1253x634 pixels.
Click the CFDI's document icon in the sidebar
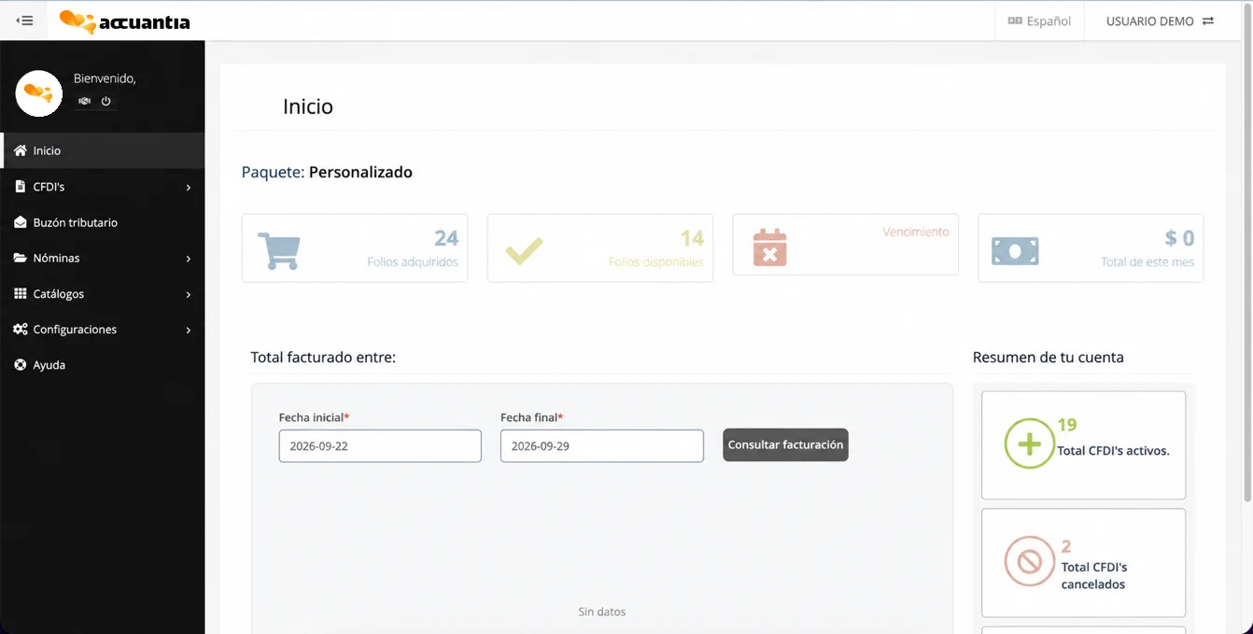click(x=20, y=187)
